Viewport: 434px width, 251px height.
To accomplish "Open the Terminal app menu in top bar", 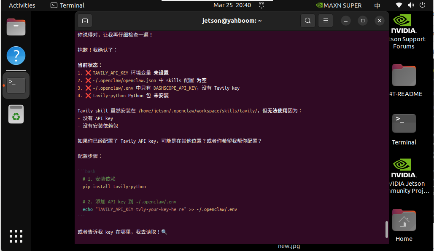I will (67, 5).
